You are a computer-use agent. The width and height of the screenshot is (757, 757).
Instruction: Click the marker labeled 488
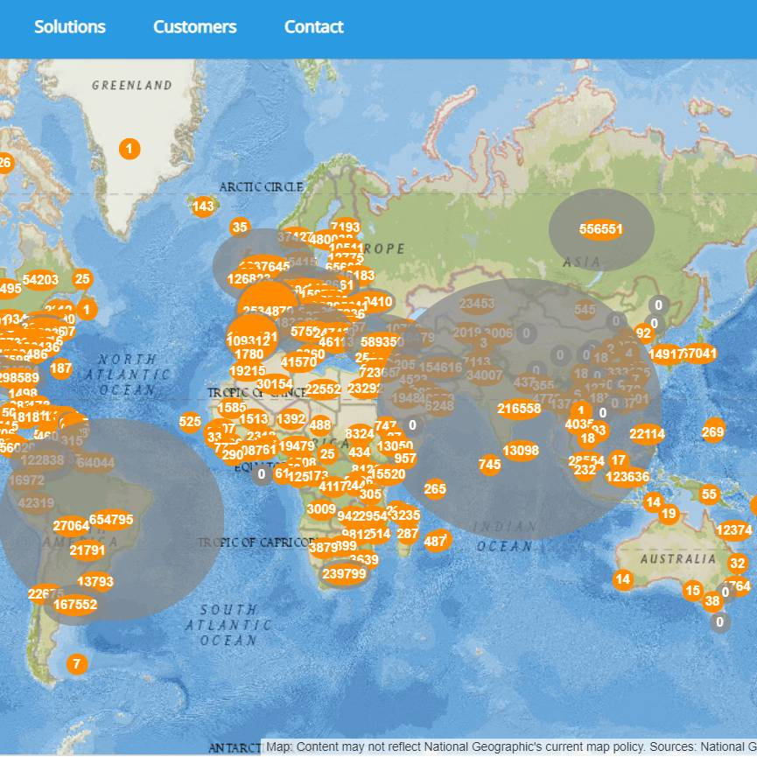pos(320,425)
